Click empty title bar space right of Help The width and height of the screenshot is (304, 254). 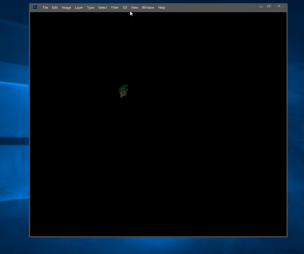point(210,8)
